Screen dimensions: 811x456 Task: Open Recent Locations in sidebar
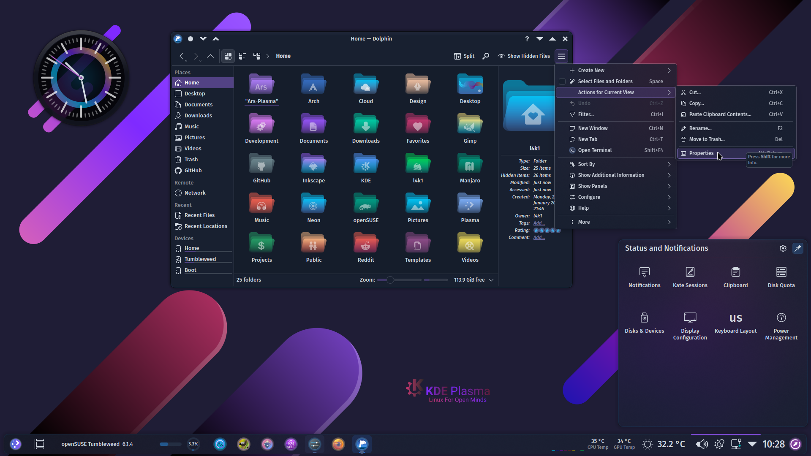pos(203,226)
